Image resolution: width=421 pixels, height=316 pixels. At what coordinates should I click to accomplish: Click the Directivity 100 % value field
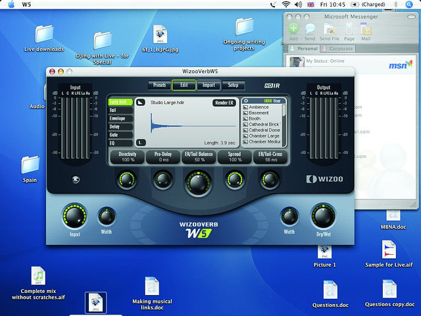point(128,157)
